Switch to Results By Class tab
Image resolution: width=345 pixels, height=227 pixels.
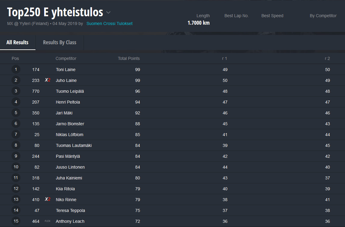[60, 42]
